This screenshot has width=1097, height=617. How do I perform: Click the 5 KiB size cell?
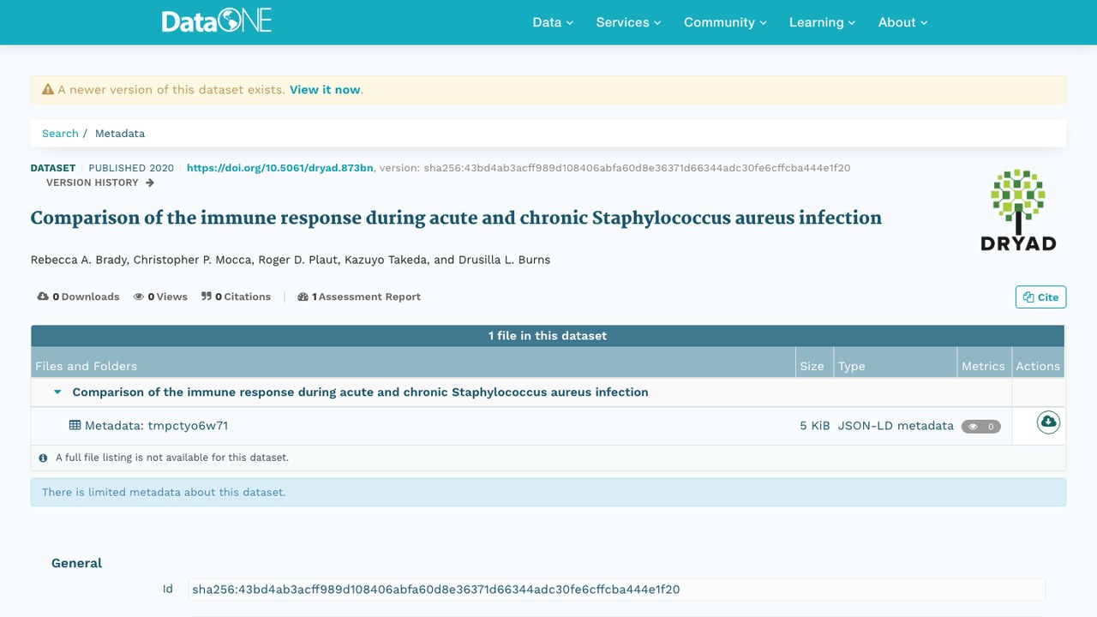tap(815, 426)
